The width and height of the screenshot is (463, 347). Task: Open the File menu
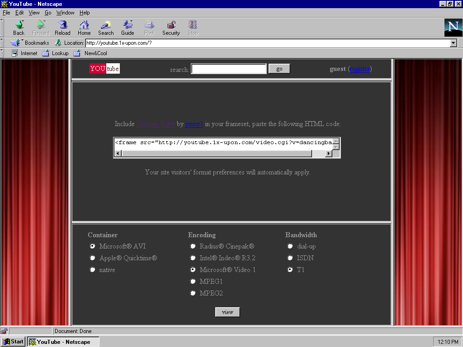pyautogui.click(x=6, y=13)
